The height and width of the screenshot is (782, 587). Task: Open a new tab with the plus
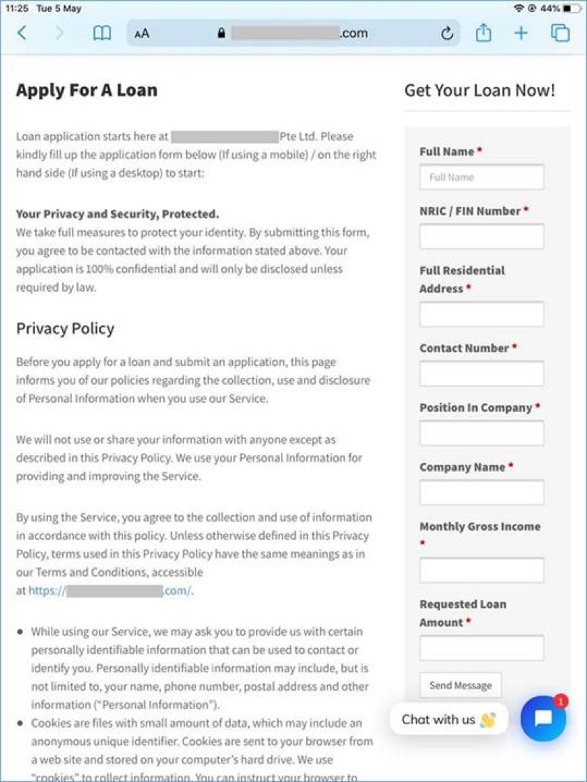[521, 33]
